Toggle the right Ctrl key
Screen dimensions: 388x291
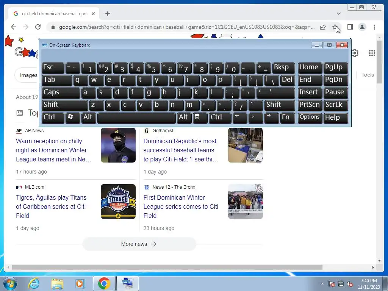point(220,117)
